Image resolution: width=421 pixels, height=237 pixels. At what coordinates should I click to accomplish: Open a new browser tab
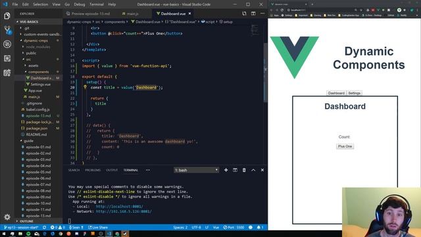(x=312, y=5)
